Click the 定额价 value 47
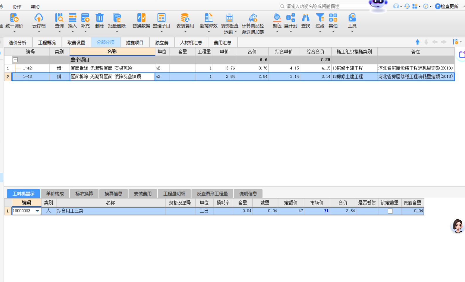Image resolution: width=465 pixels, height=282 pixels. 291,211
